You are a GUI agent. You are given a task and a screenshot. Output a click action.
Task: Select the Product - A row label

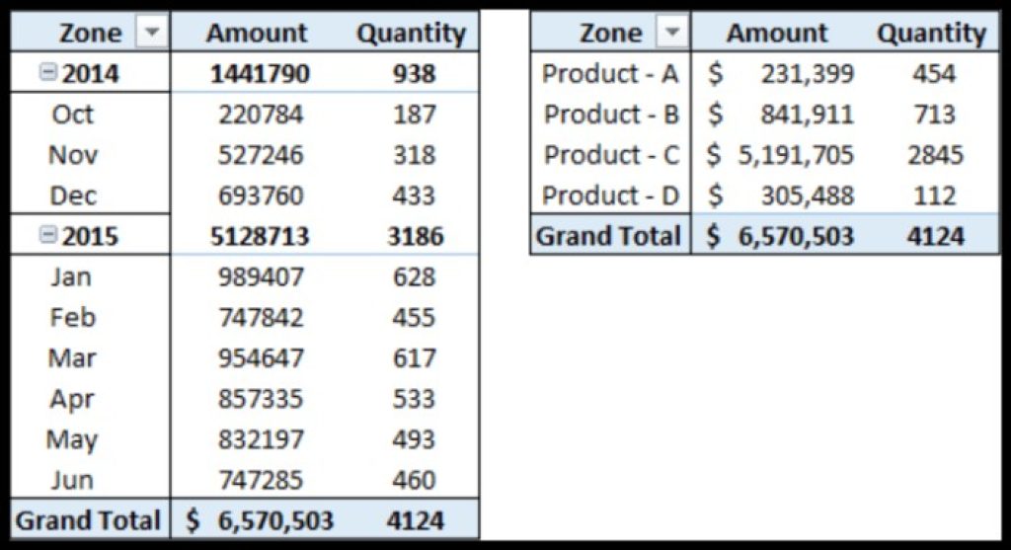(x=611, y=73)
